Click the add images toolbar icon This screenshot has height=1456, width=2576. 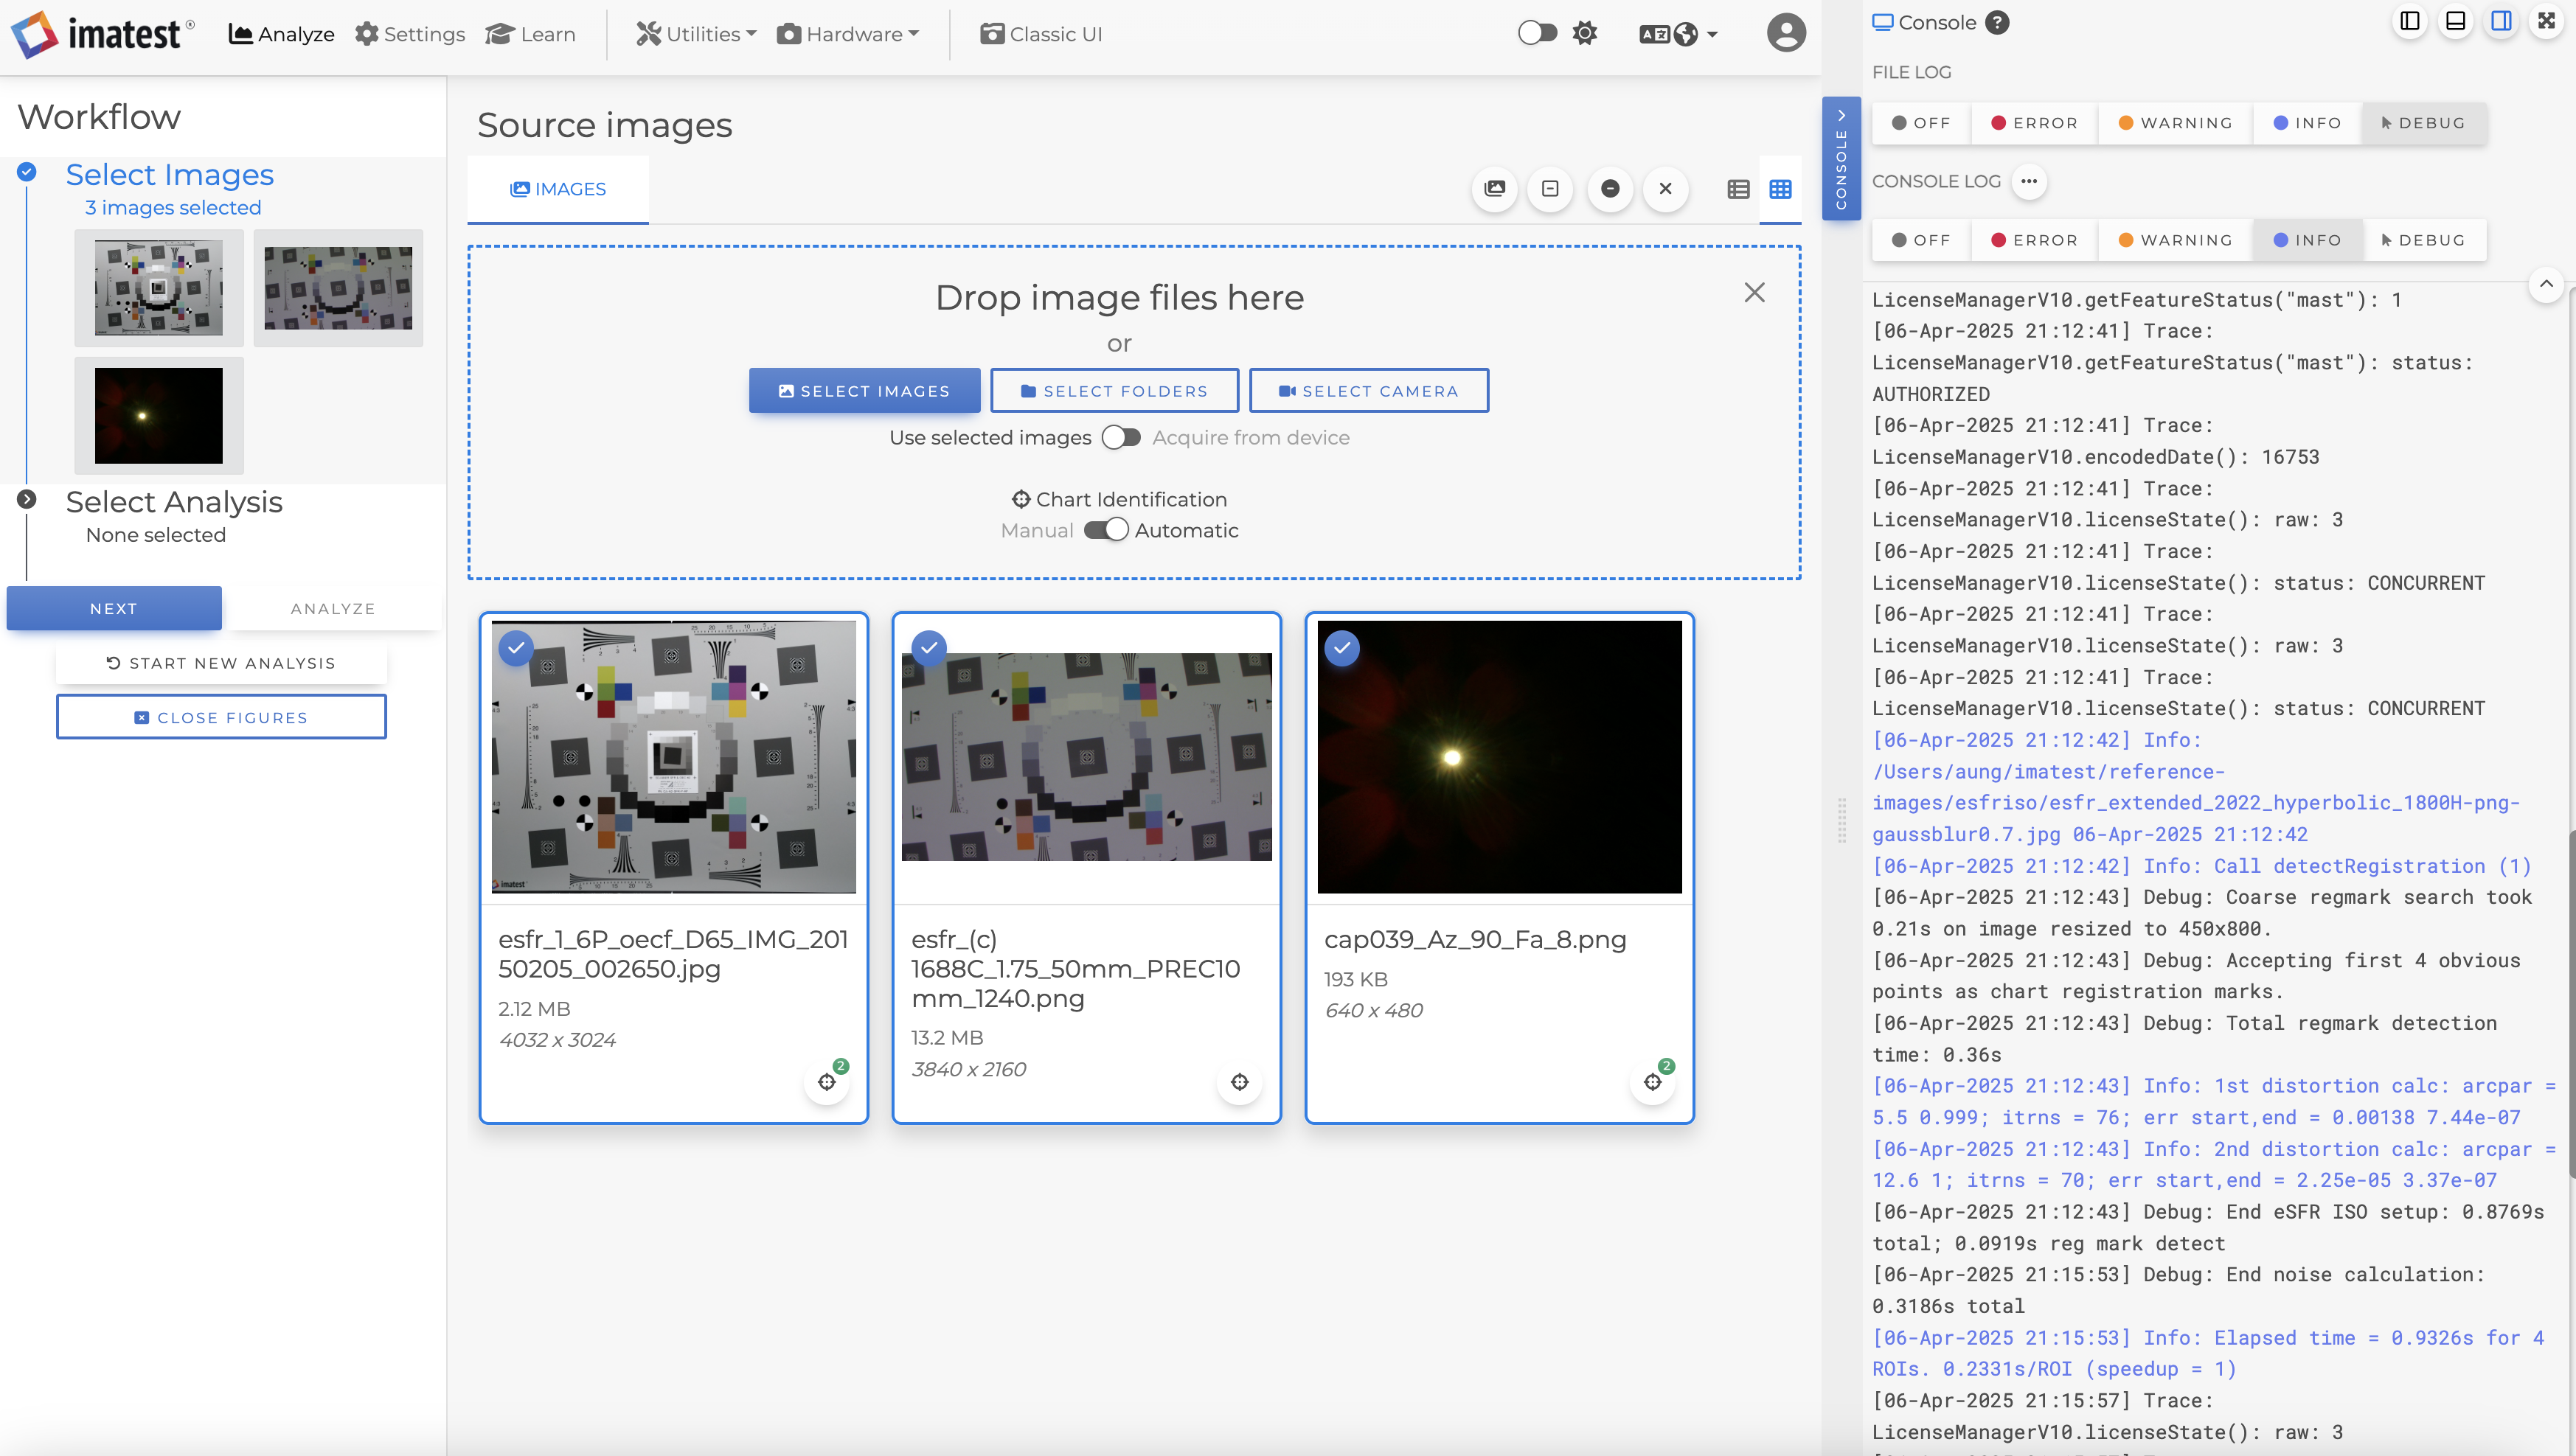pos(1495,188)
